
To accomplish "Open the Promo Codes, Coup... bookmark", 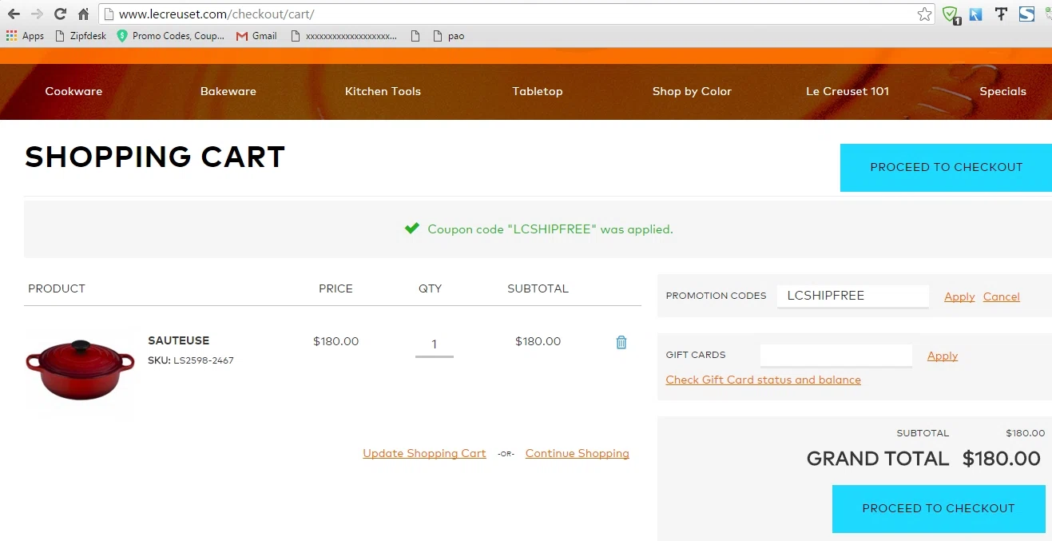I will [x=170, y=36].
